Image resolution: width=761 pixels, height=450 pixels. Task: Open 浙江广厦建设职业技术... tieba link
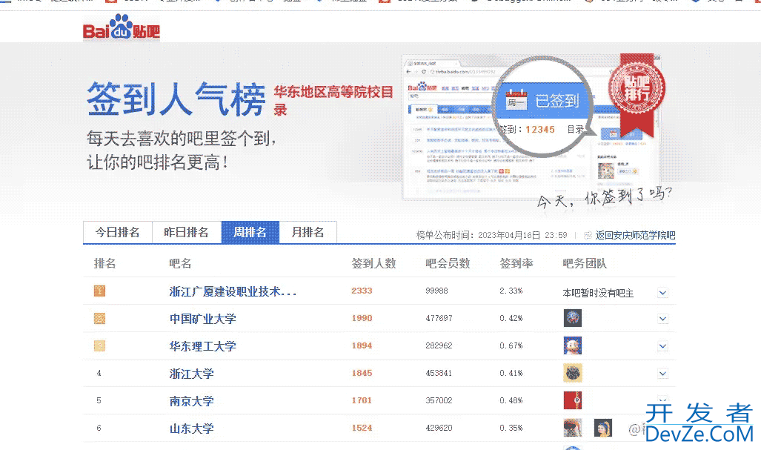233,291
